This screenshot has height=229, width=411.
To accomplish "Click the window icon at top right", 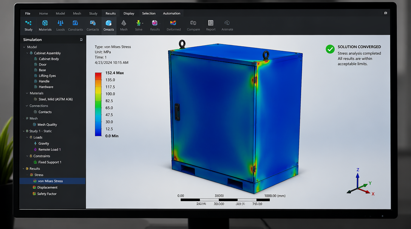I will (x=386, y=13).
